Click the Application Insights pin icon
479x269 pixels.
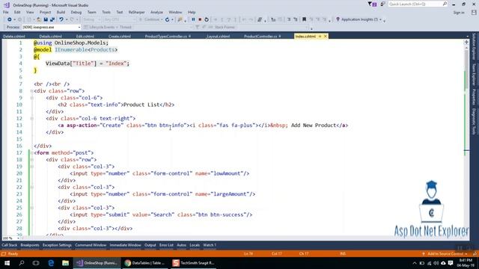(338, 19)
